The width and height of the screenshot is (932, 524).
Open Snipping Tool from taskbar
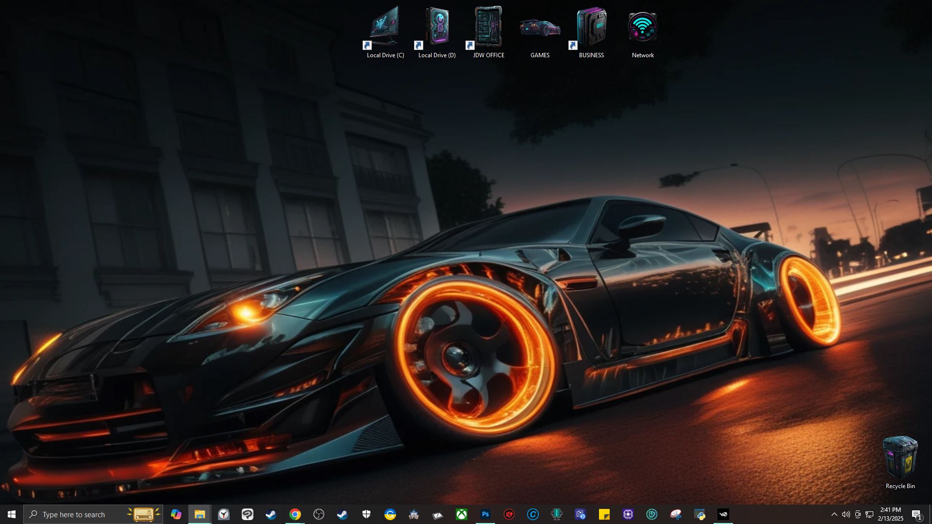click(x=675, y=514)
